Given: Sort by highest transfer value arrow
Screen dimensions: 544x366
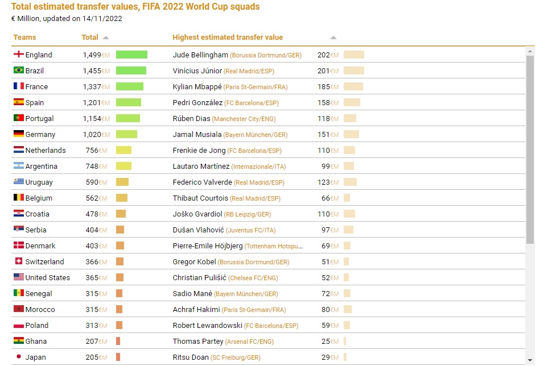Looking at the screenshot, I should coord(333,38).
